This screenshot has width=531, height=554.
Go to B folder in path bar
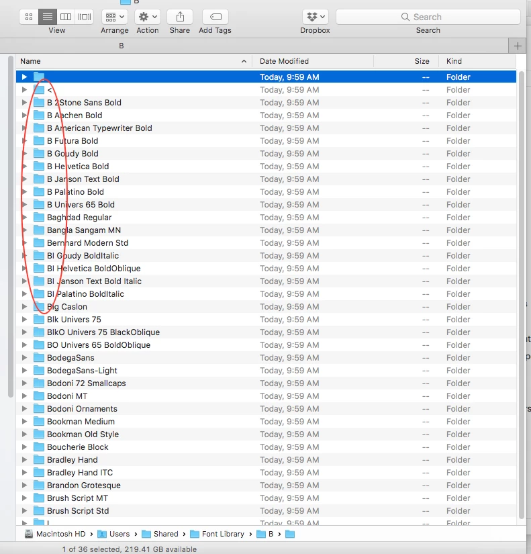pyautogui.click(x=265, y=534)
